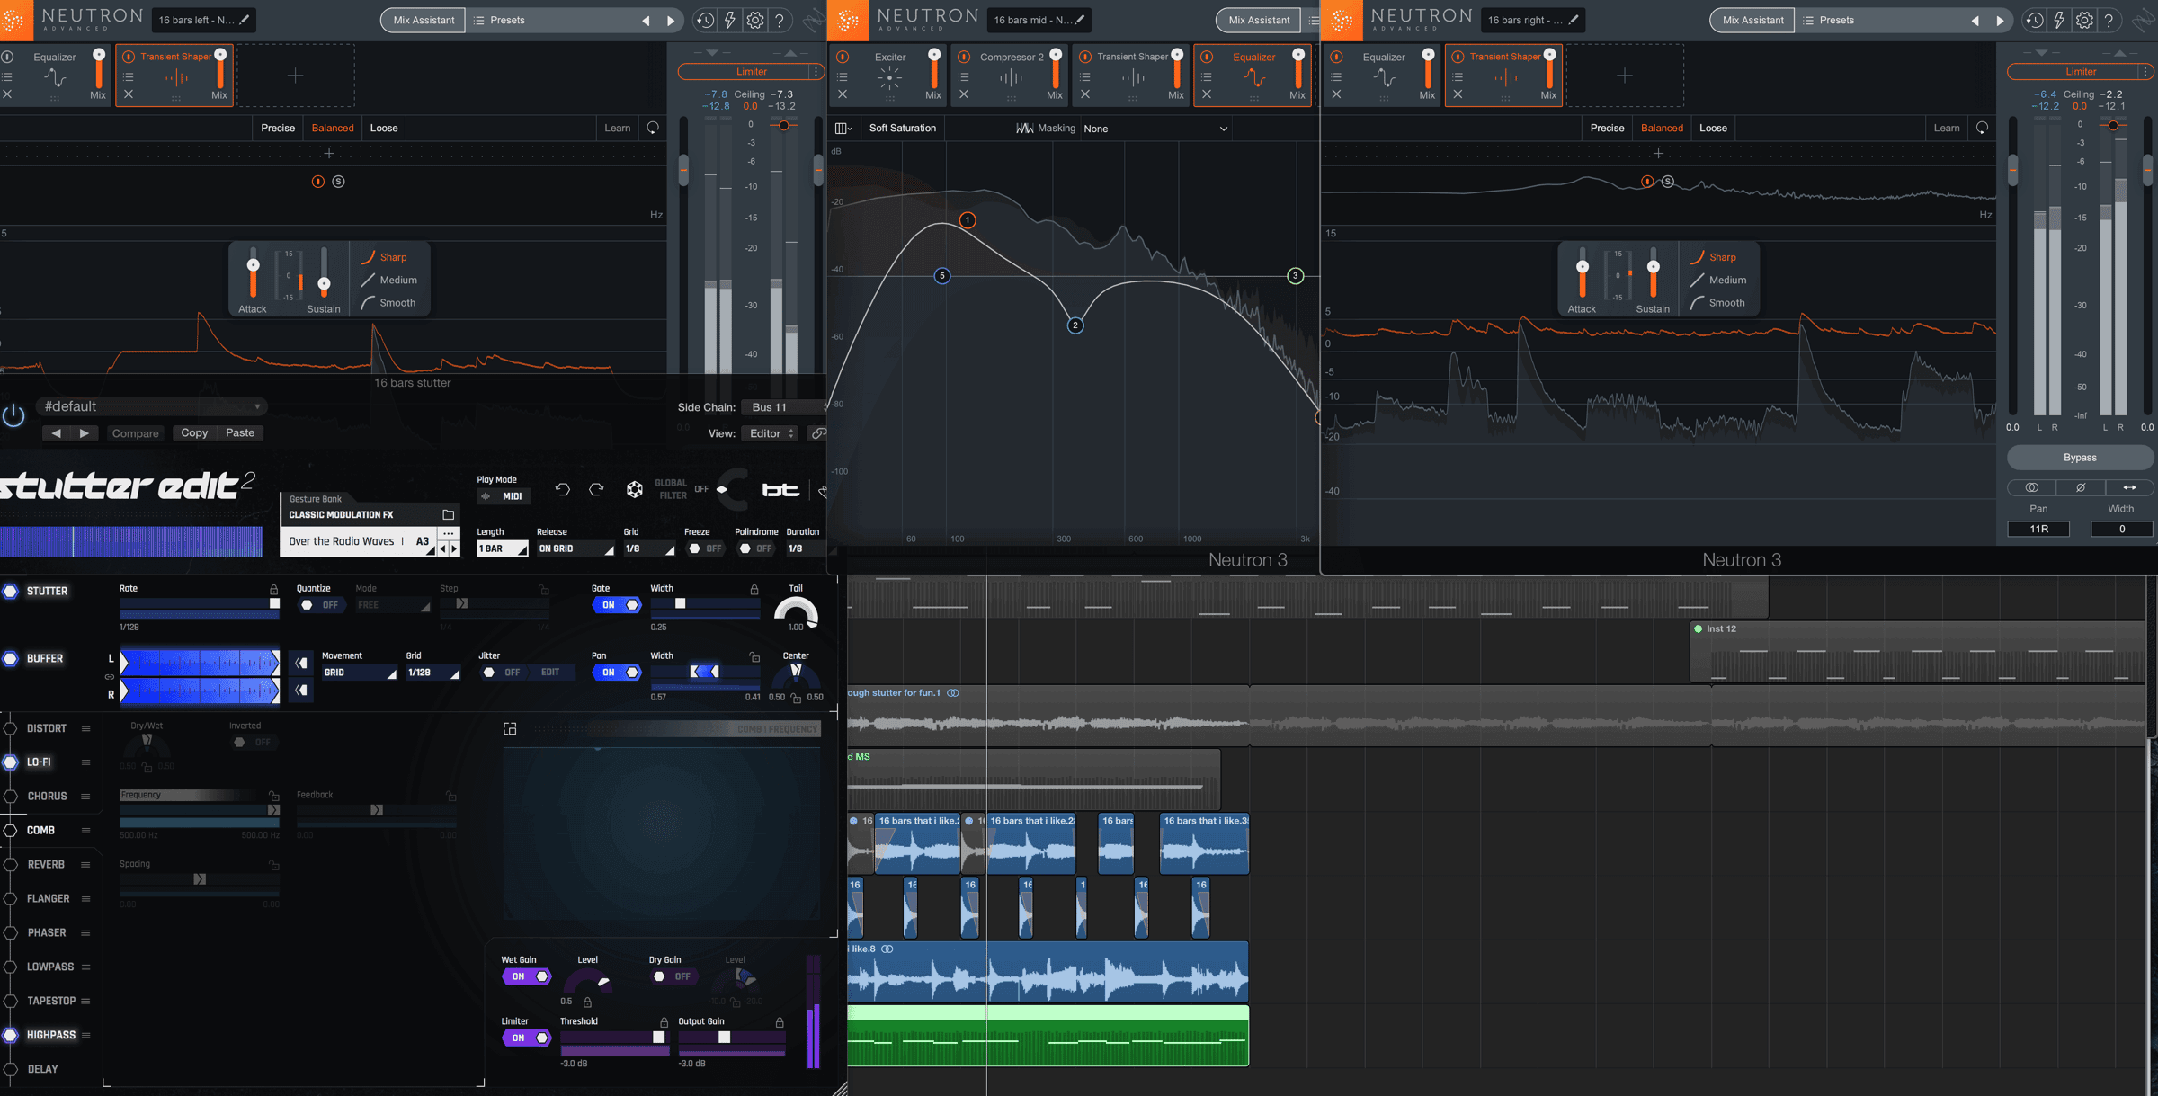Screen dimensions: 2158x1096
Task: Click the phase invert icon under Bypass
Action: click(2080, 487)
